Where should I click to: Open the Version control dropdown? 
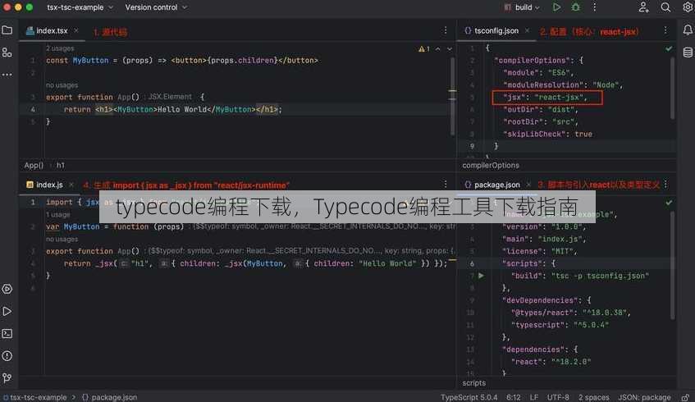[x=156, y=7]
